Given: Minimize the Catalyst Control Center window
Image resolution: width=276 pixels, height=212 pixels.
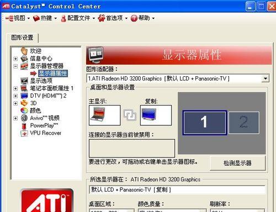Looking at the screenshot, I should tap(250, 7).
